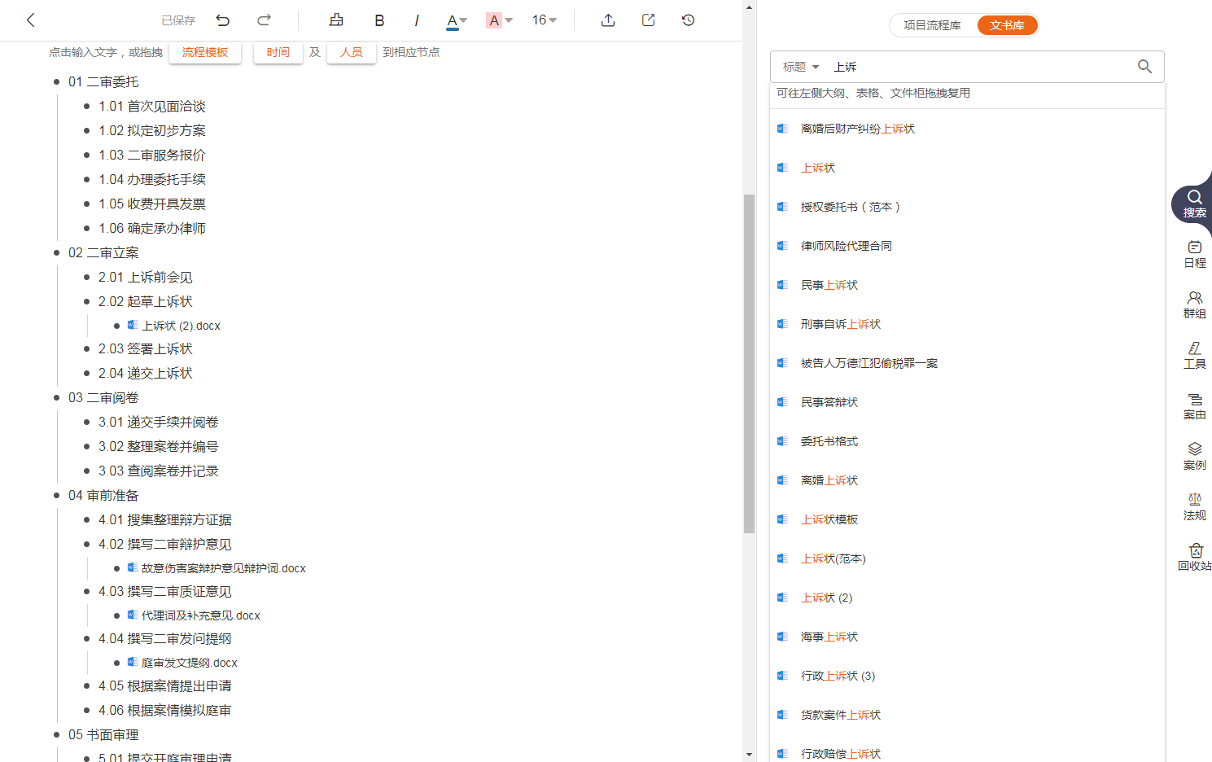Open the 法规 sidebar panel

[x=1195, y=507]
